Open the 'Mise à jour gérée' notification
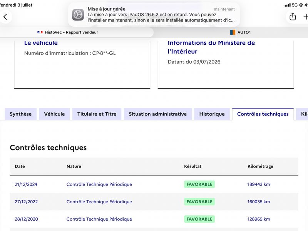The image size is (308, 231). (x=154, y=15)
